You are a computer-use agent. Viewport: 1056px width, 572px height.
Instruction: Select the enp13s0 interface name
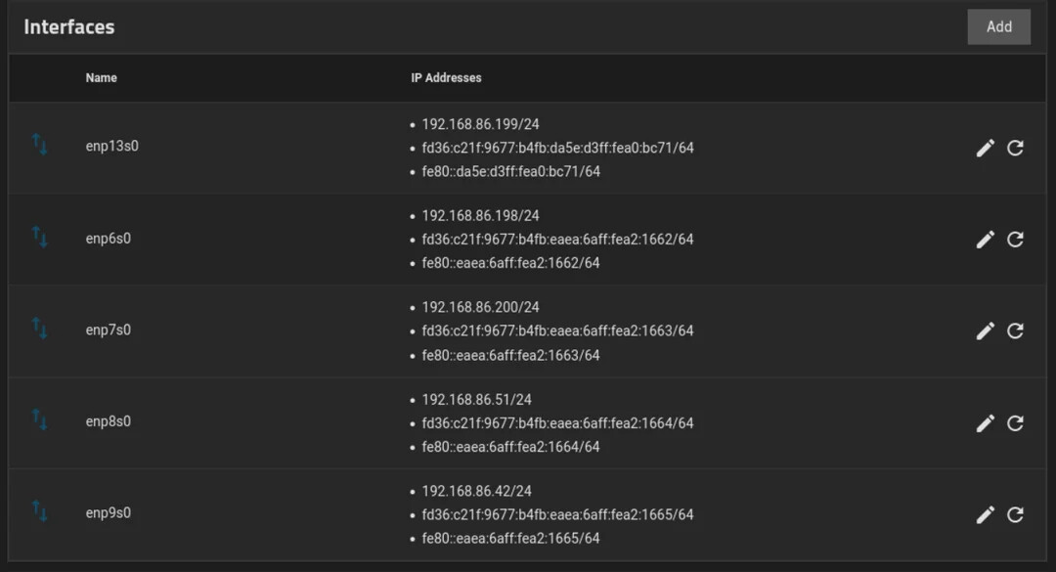(x=111, y=147)
